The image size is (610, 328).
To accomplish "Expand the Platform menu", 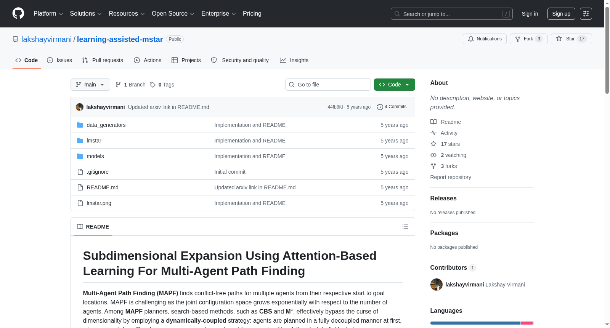I will pos(48,14).
